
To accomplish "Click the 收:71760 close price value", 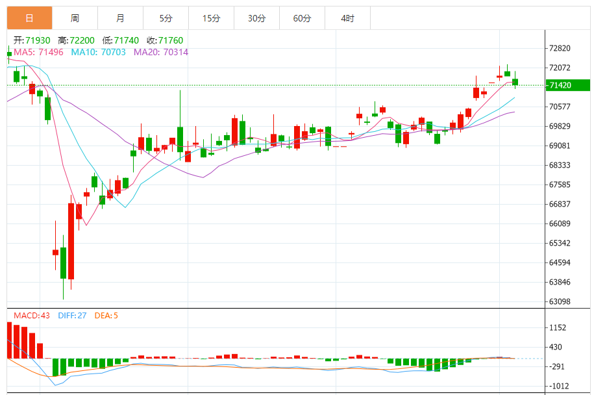I will [165, 40].
